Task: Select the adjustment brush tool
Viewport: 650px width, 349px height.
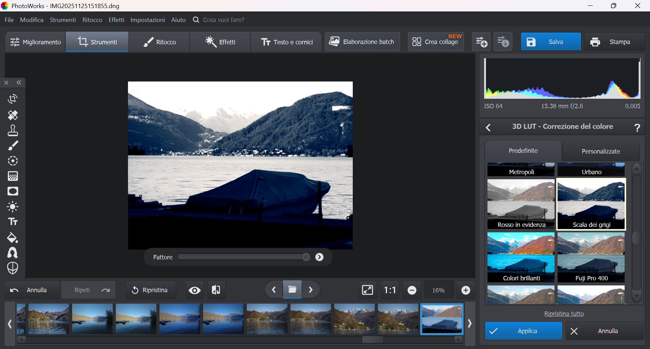Action: tap(13, 146)
